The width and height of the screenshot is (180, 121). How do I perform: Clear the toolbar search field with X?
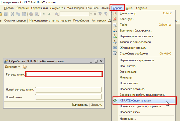(x=95, y=14)
